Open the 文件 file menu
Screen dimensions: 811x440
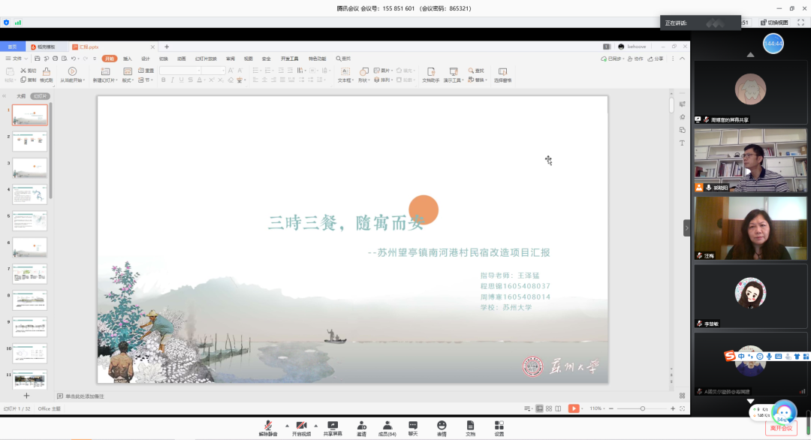coord(17,59)
